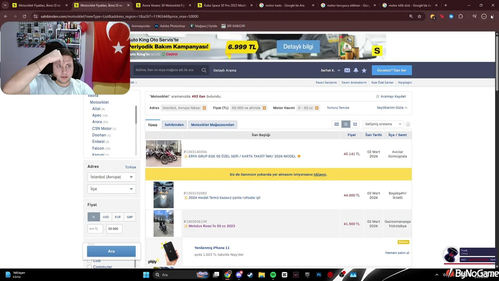Select EUR currency option
Image resolution: width=499 pixels, height=281 pixels.
click(x=118, y=217)
